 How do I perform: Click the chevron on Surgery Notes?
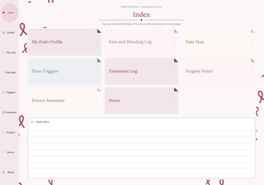[251, 72]
